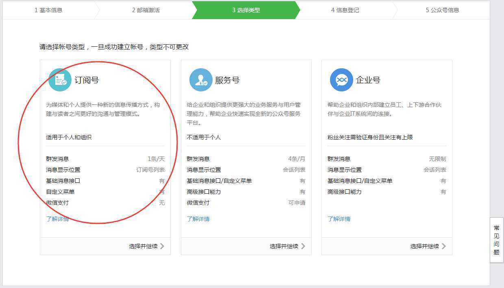Click the chevron arrow beside 服务号 选择并继续
The height and width of the screenshot is (288, 504).
304,246
